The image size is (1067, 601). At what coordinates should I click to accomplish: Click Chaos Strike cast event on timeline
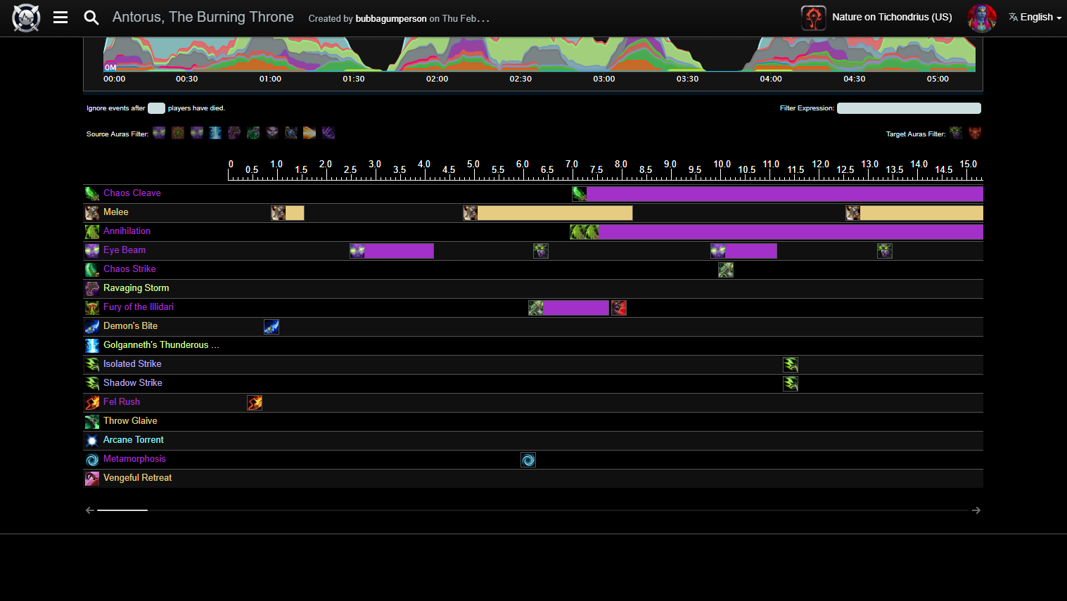pos(726,270)
